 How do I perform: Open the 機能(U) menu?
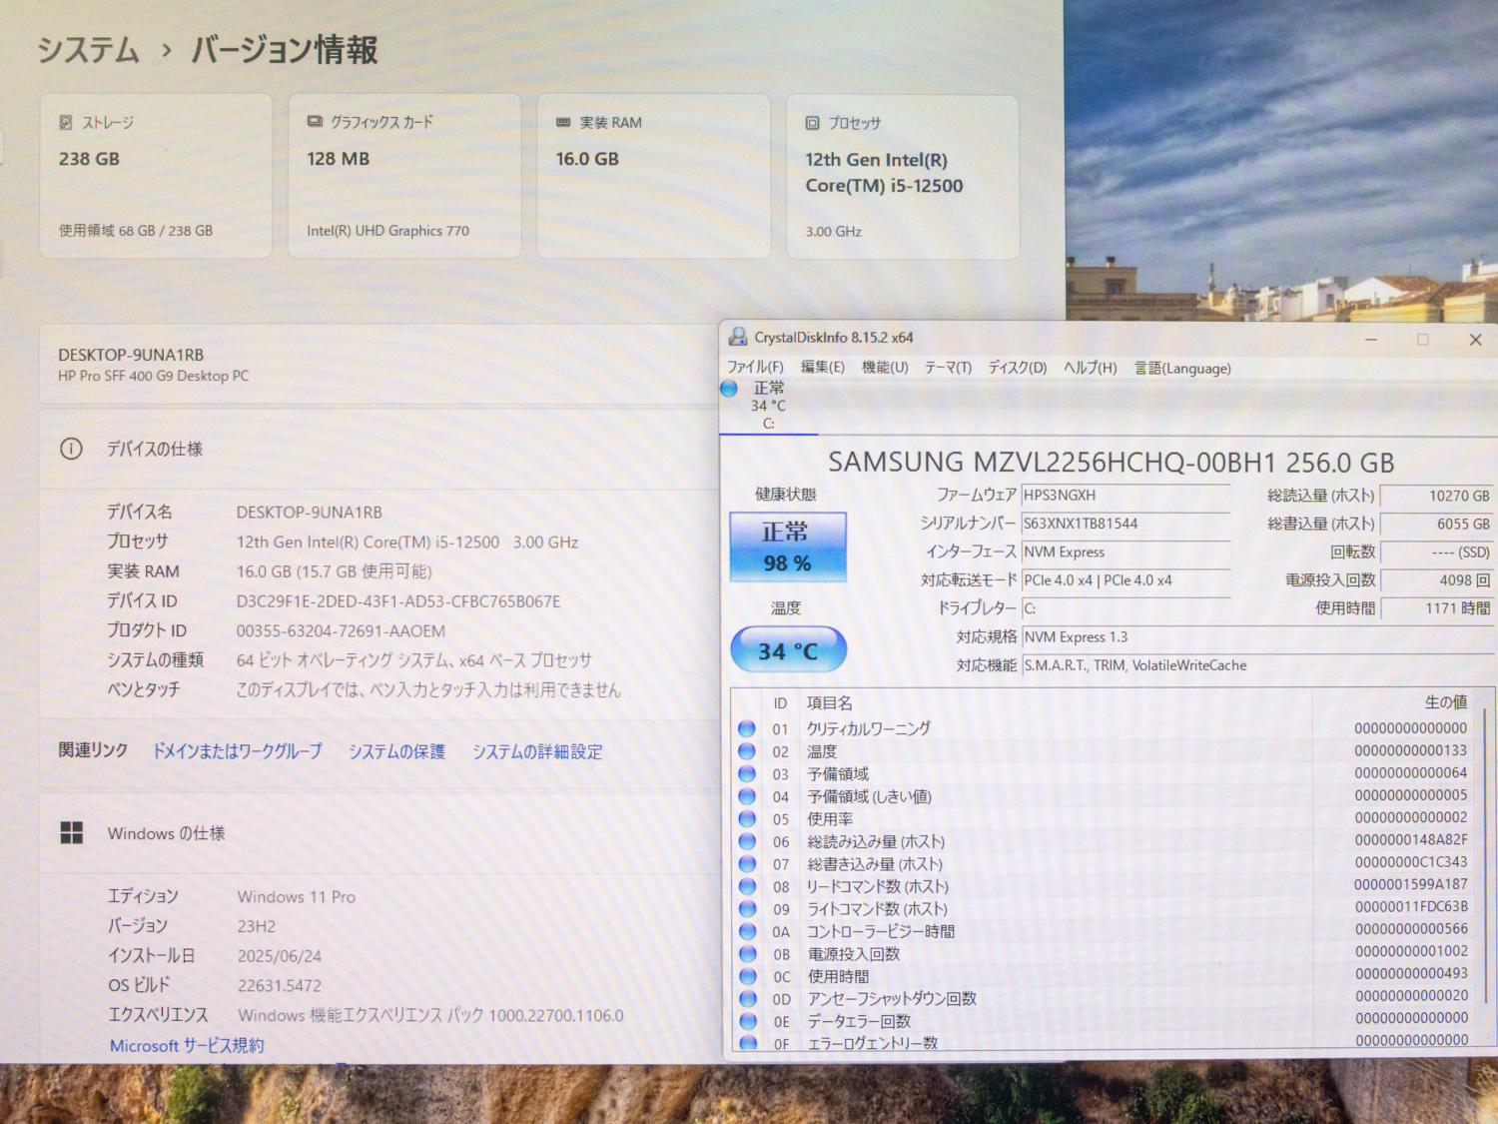coord(885,368)
